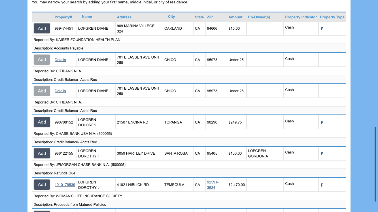The height and width of the screenshot is (212, 378).
Task: Click the page vertical scrollbar thumb
Action: coord(376,164)
